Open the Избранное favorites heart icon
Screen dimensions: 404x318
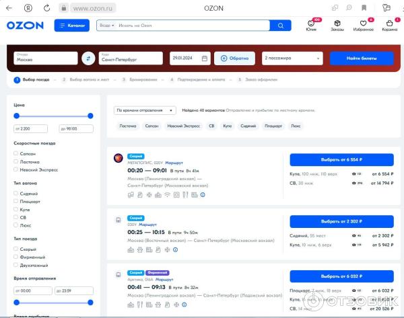[363, 24]
